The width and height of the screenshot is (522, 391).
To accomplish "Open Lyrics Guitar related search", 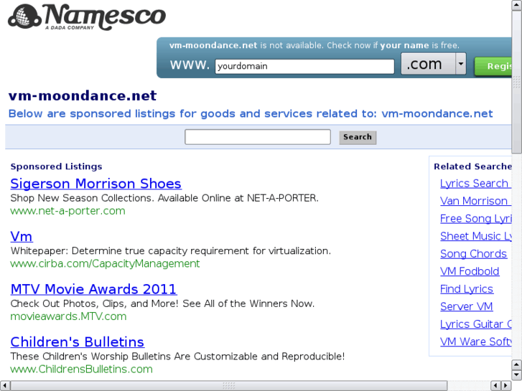I will (475, 324).
